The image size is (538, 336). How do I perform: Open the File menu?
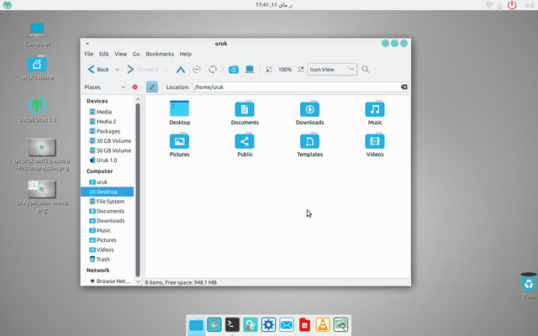tap(89, 54)
